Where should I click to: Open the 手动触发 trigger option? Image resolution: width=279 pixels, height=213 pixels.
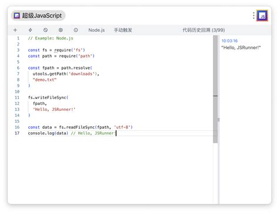click(x=123, y=30)
